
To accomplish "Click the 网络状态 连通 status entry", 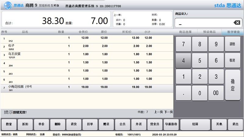I will 35,135.
